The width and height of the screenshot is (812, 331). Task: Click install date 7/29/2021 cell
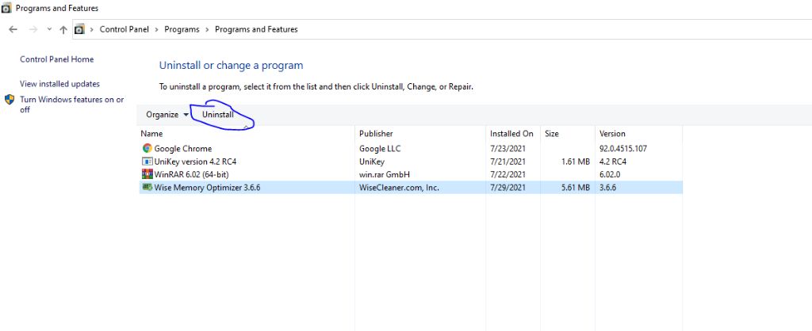(x=508, y=187)
